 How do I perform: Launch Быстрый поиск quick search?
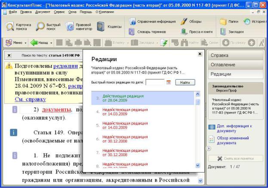click(x=48, y=27)
